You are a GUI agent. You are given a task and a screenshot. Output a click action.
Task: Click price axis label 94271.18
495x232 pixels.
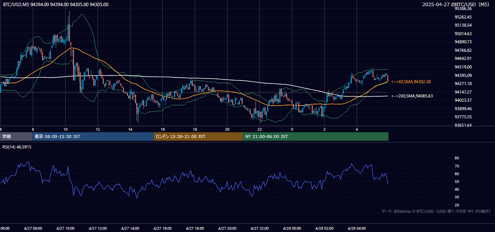point(463,84)
